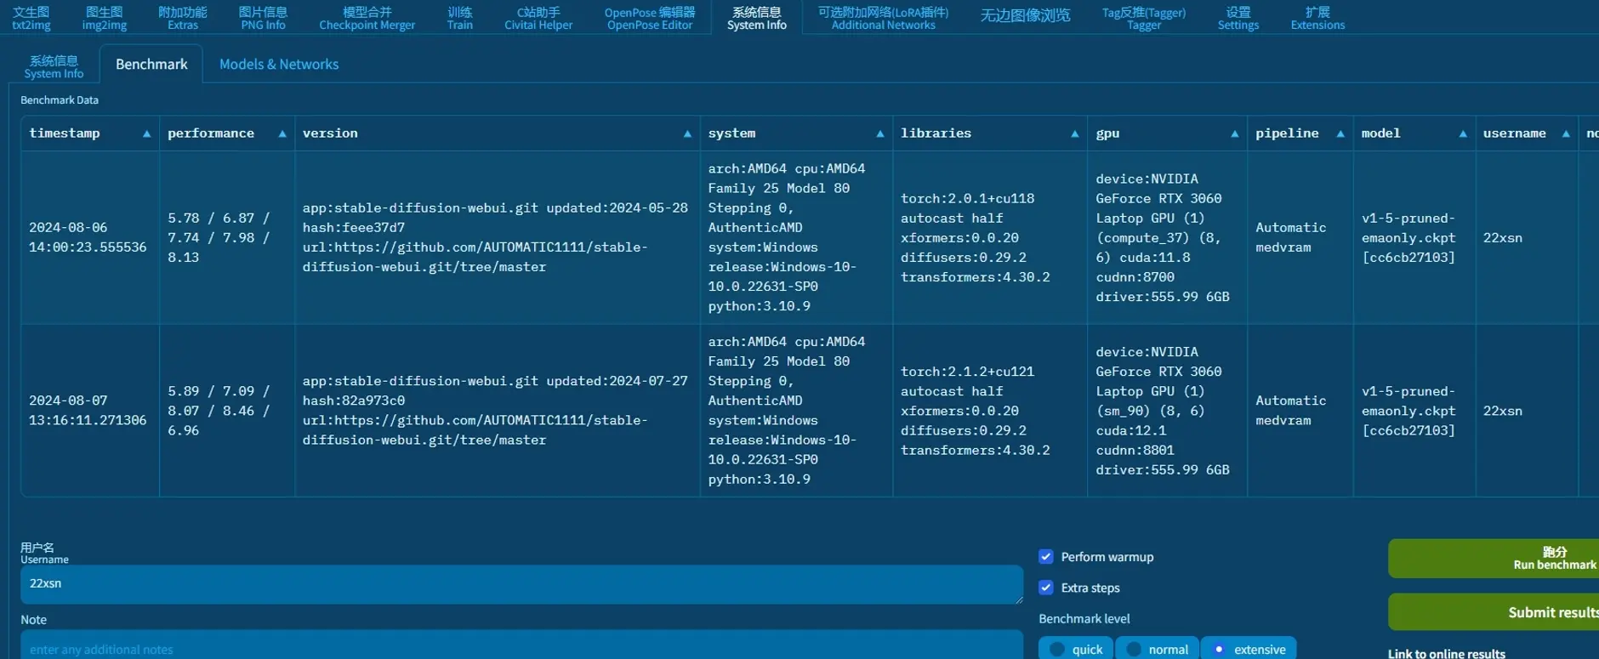Select username cell in 2024-08-07 row
This screenshot has height=659, width=1599.
(1527, 411)
